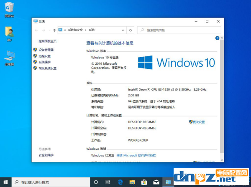Click the 搜索控制面板 search field
The height and width of the screenshot is (187, 251).
click(179, 30)
